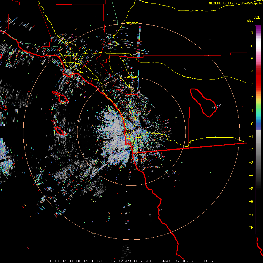Image resolution: width=263 pixels, height=263 pixels.
Task: Click the TH threshold label on scale
Action: click(251, 228)
